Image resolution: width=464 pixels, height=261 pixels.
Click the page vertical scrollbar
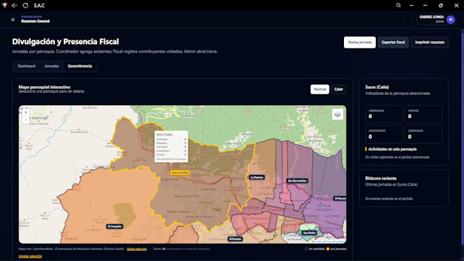pos(462,138)
